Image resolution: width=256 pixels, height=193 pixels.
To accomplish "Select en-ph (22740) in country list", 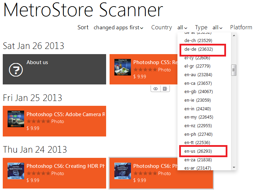I will (x=198, y=134).
